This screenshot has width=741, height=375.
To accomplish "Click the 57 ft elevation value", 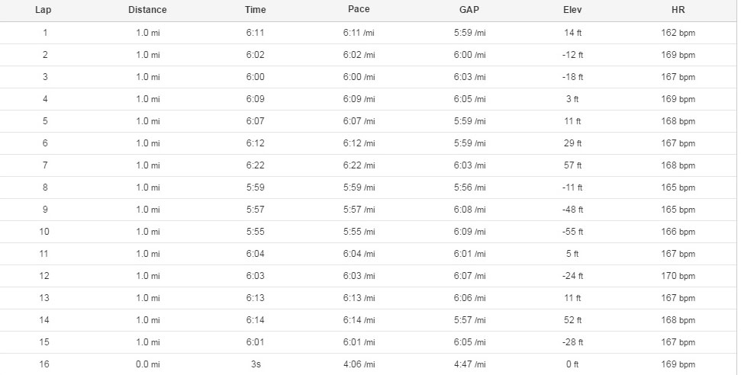I will 572,165.
